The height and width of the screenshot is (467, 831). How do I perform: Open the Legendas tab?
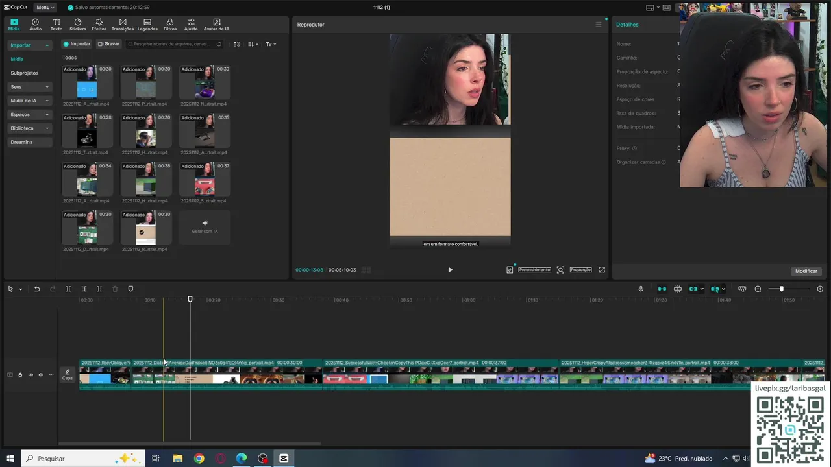[x=147, y=25]
